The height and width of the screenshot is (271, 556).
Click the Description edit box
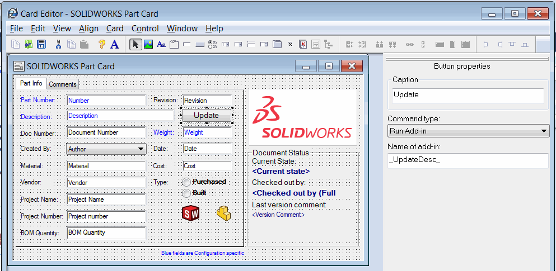coord(120,116)
